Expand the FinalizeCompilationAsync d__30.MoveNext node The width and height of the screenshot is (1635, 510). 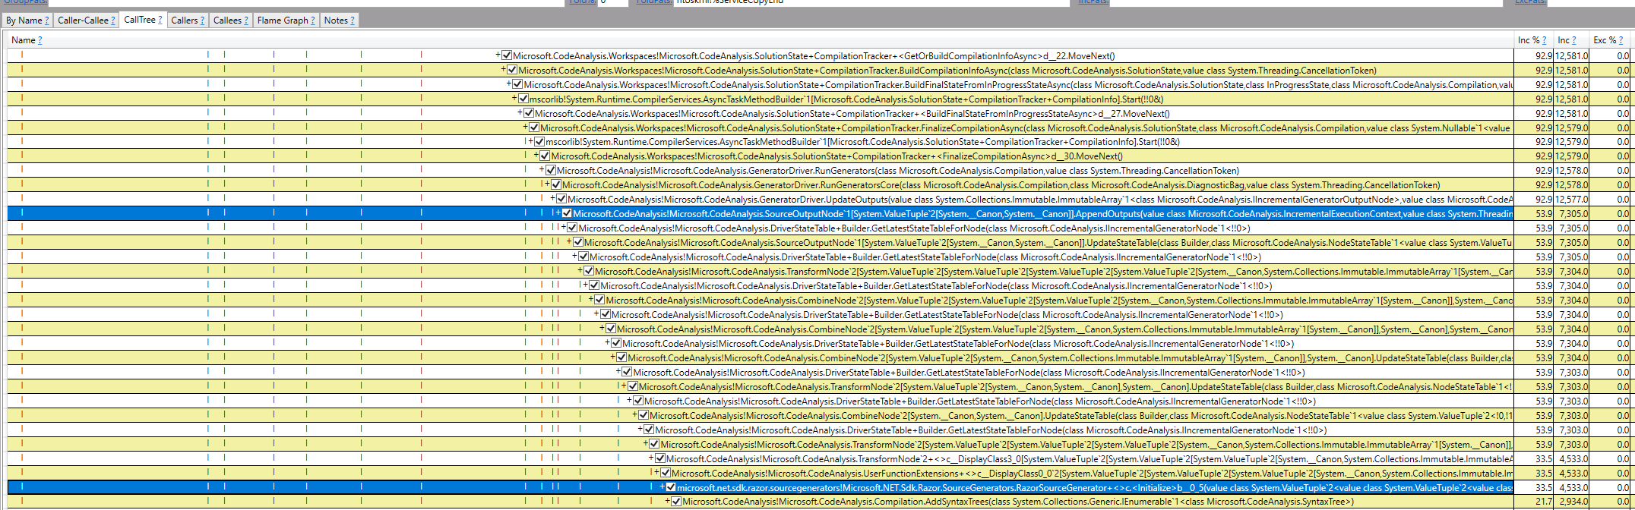(x=536, y=156)
